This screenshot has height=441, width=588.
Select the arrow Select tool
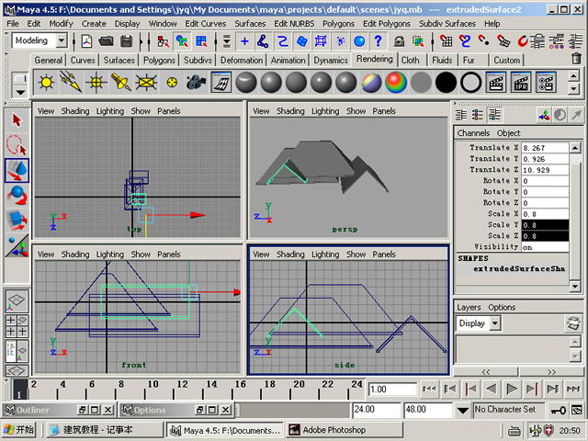(17, 121)
